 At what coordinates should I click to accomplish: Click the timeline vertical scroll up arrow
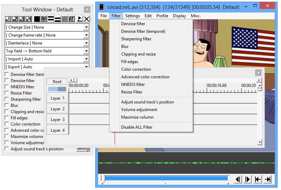click(260, 85)
